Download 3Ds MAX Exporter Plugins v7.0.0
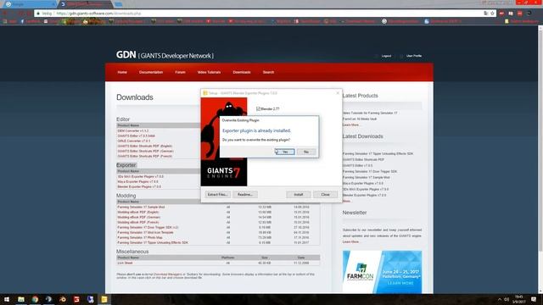 pos(141,177)
